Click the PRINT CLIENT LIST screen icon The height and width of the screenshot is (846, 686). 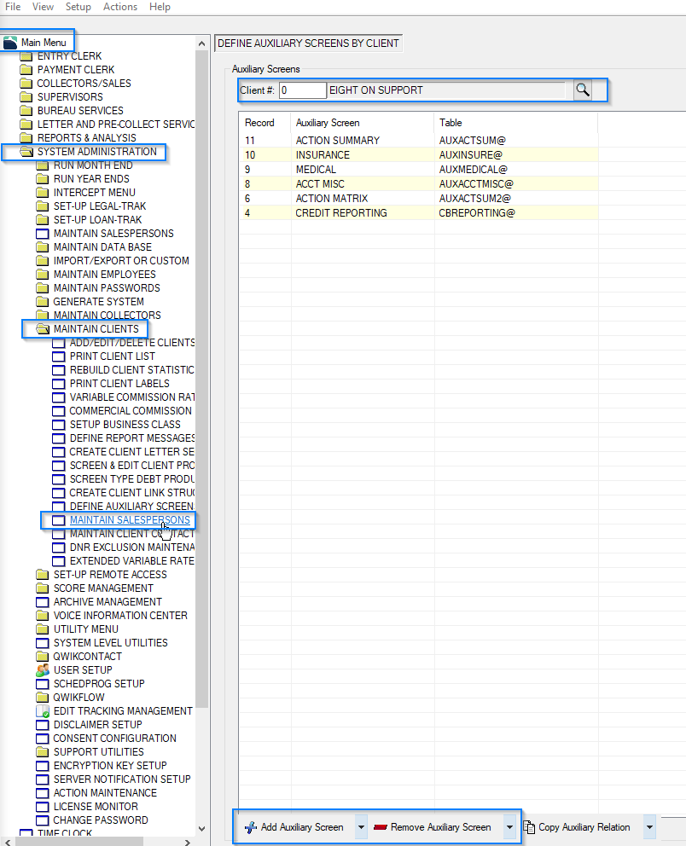click(x=58, y=356)
